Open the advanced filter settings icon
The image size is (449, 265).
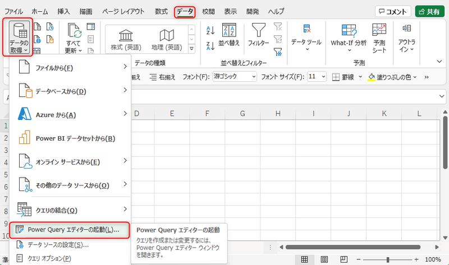[x=278, y=52]
